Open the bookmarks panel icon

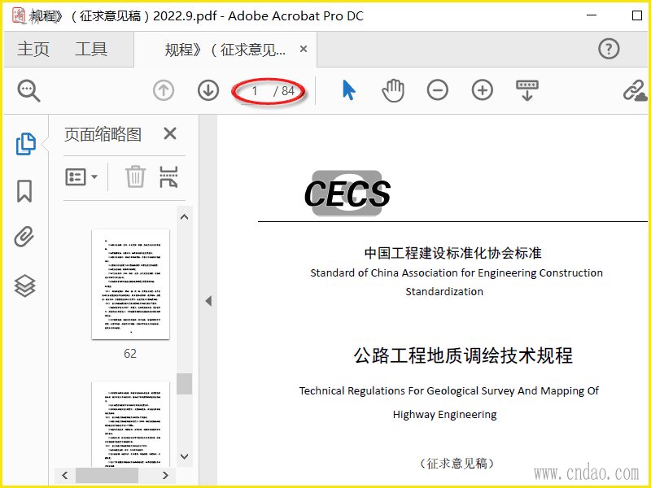click(24, 191)
